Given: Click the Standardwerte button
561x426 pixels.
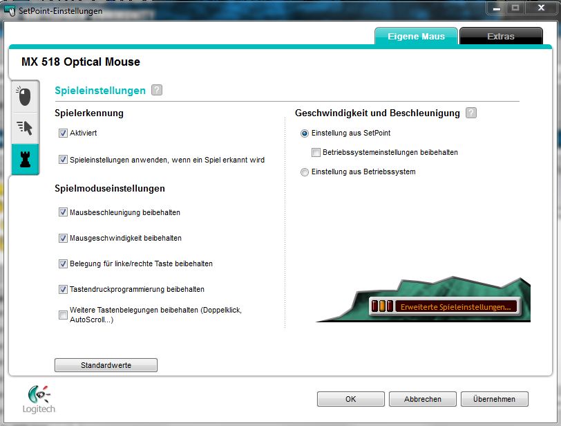Looking at the screenshot, I should pos(106,365).
